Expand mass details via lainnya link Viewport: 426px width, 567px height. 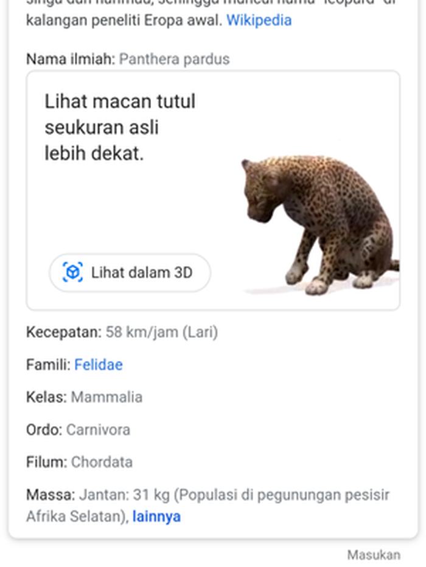pos(156,517)
